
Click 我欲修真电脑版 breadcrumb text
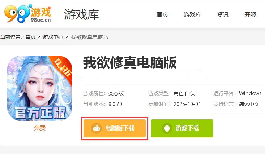(90, 37)
